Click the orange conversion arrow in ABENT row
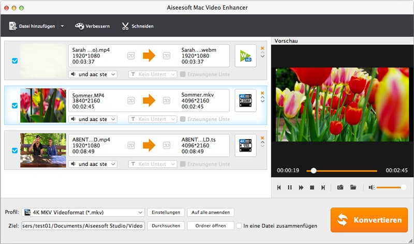Image resolution: width=414 pixels, height=244 pixels. (x=149, y=145)
